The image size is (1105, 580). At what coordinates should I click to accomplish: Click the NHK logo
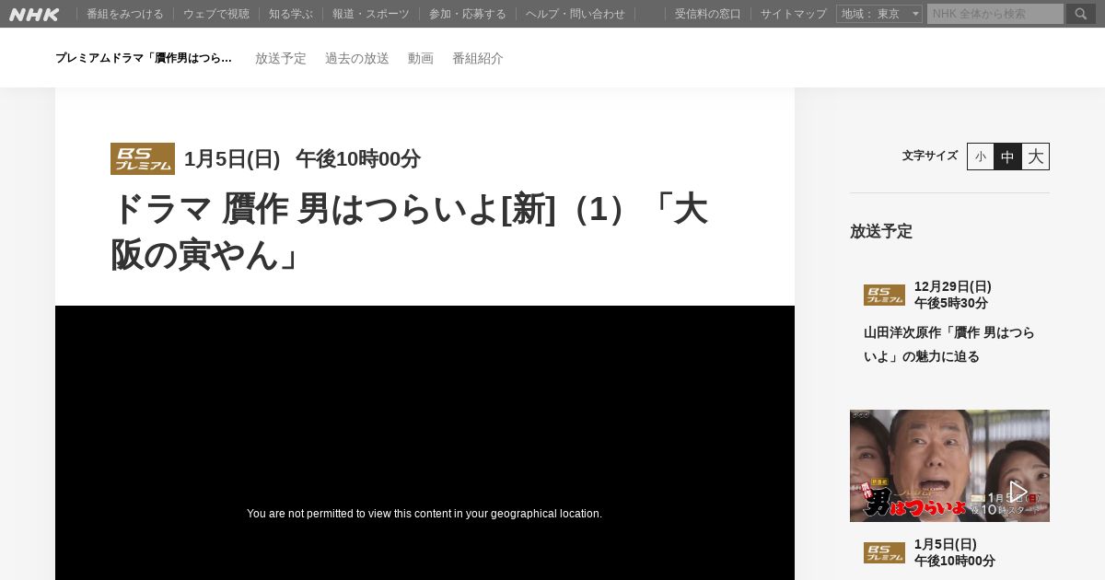pos(34,14)
